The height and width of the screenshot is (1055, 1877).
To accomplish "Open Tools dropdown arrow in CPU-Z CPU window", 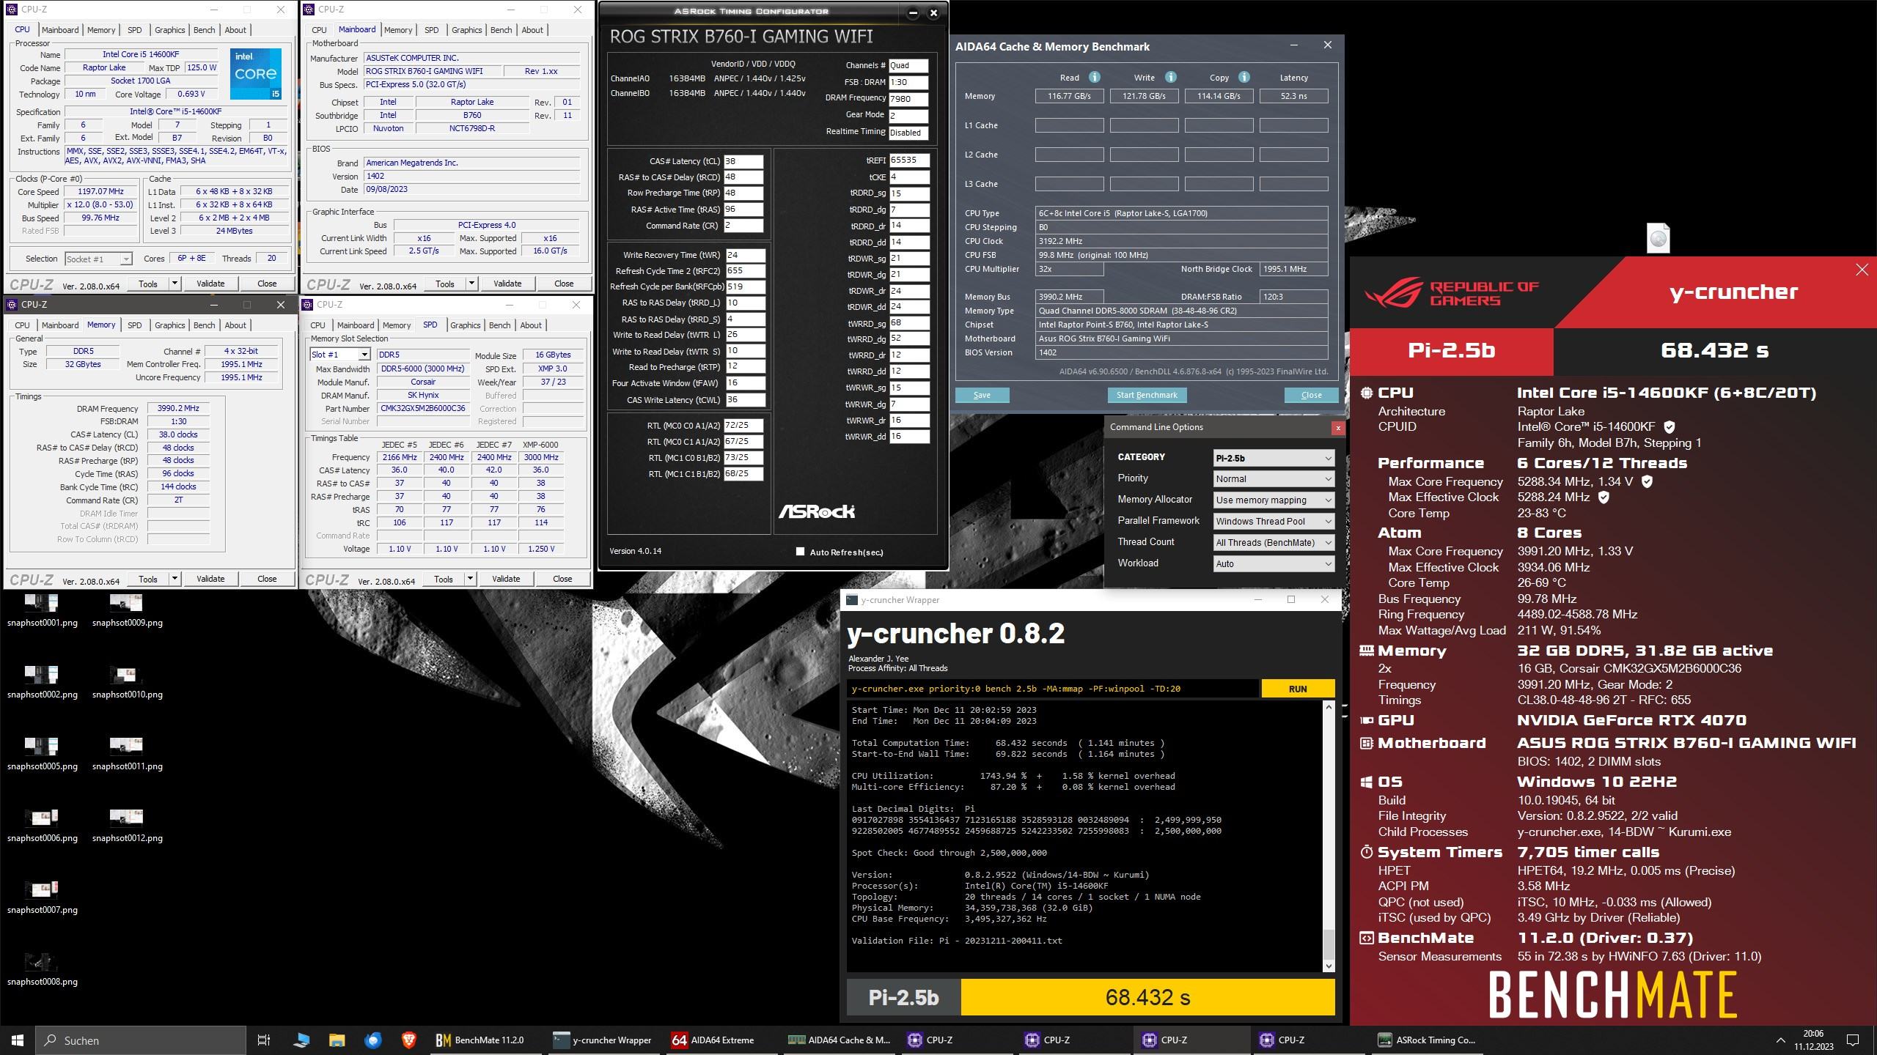I will [175, 284].
